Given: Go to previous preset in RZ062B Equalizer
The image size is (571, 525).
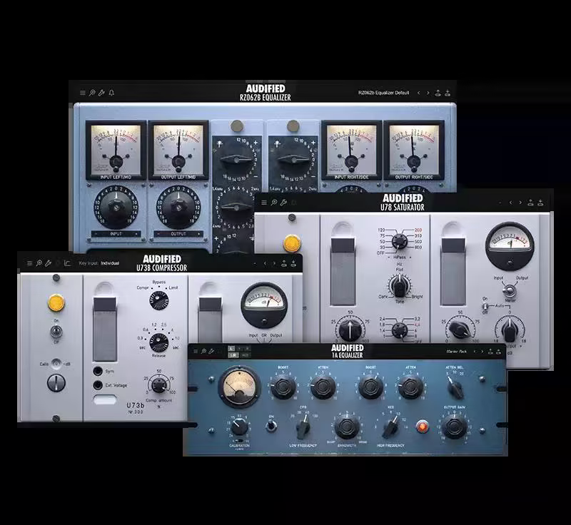Looking at the screenshot, I should click(x=419, y=93).
